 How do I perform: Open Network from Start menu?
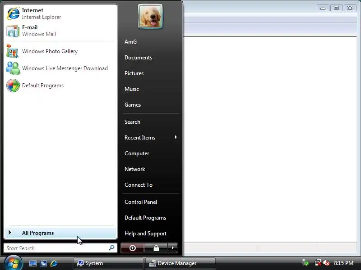134,169
